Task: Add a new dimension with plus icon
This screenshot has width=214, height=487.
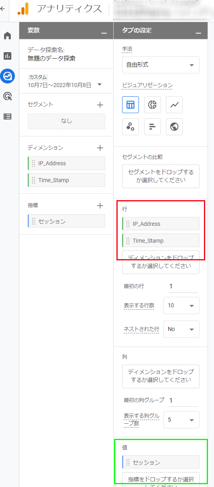Action: 100,148
